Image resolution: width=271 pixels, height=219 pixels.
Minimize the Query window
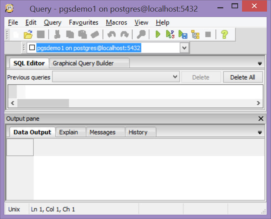[x=220, y=7]
